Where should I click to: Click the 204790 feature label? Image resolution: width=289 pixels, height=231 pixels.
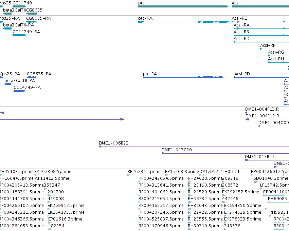(x=56, y=192)
